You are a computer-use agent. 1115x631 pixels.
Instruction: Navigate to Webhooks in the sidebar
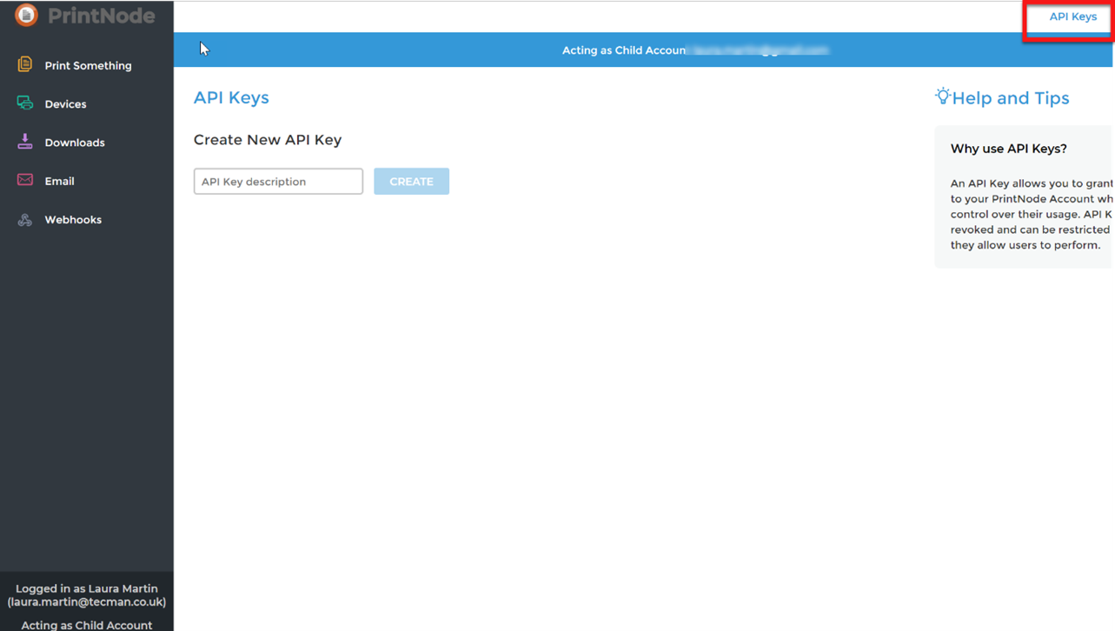73,220
